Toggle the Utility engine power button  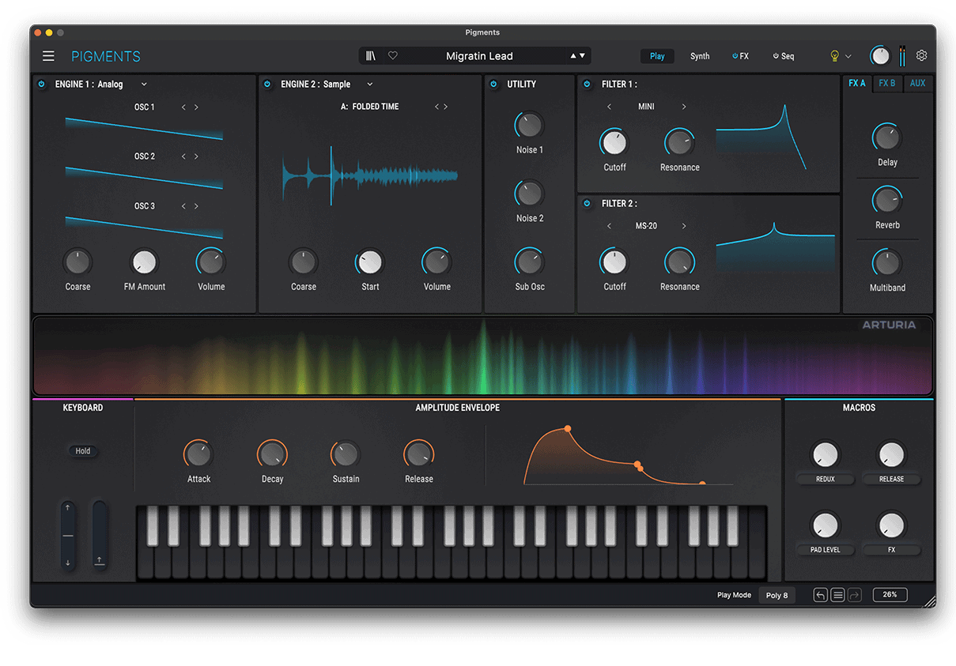tap(493, 85)
